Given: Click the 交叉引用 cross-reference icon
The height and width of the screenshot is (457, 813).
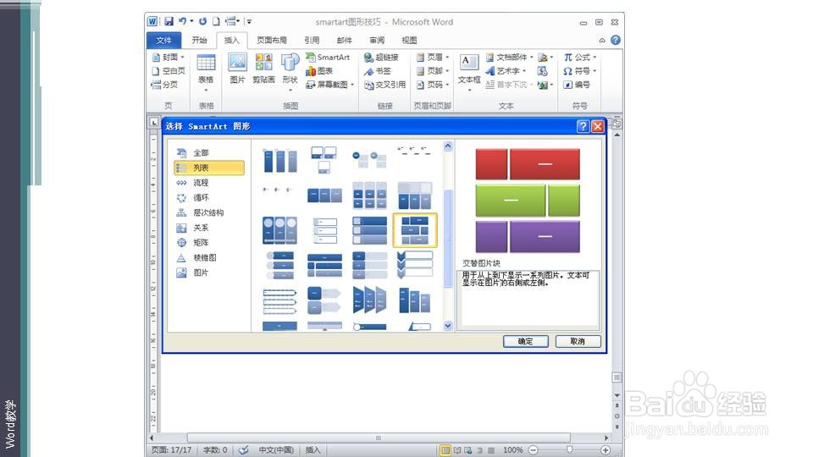Looking at the screenshot, I should pos(384,85).
